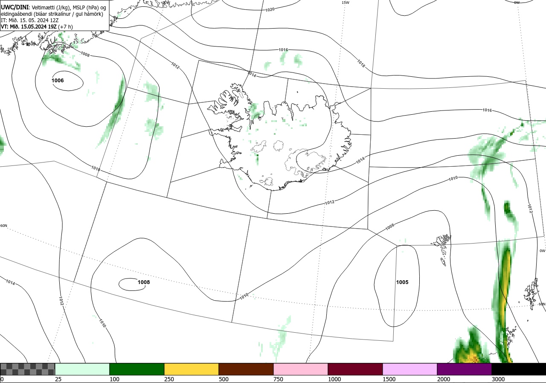Click the purple 2000–3000 legend swatch
Viewport: 546px width, 383px height.
pyautogui.click(x=465, y=369)
